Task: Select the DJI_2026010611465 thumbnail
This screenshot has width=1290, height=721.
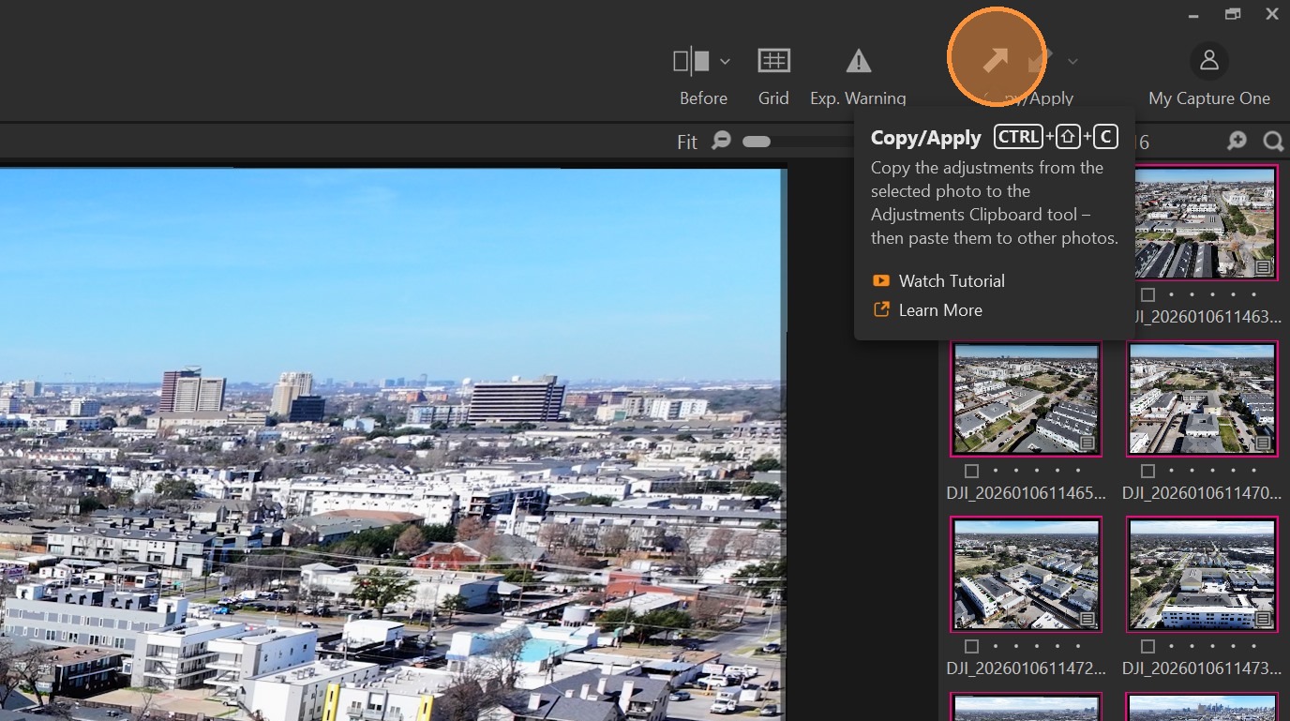Action: [1027, 398]
